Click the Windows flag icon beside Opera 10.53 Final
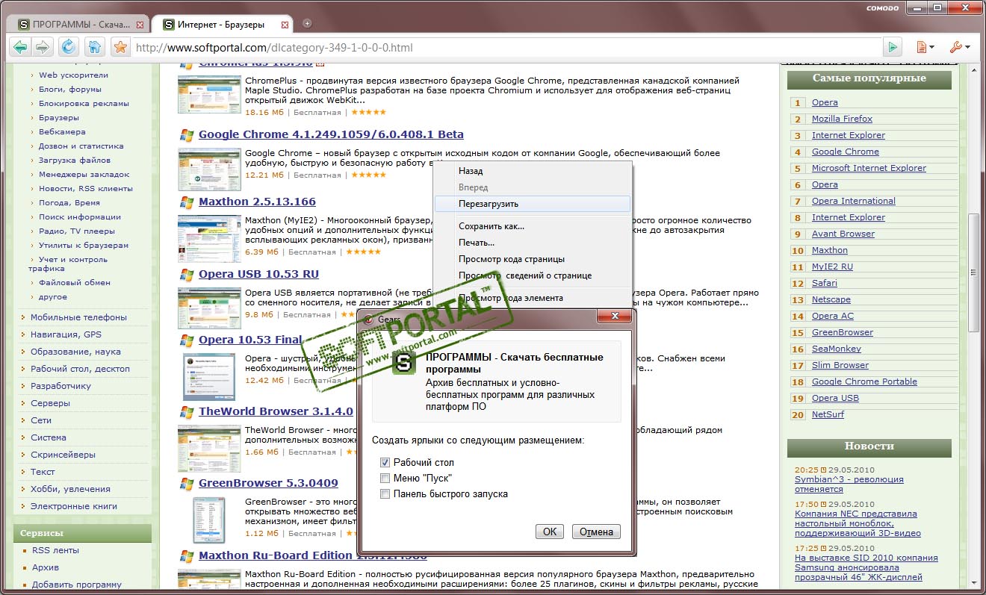Viewport: 986px width, 595px height. tap(187, 340)
